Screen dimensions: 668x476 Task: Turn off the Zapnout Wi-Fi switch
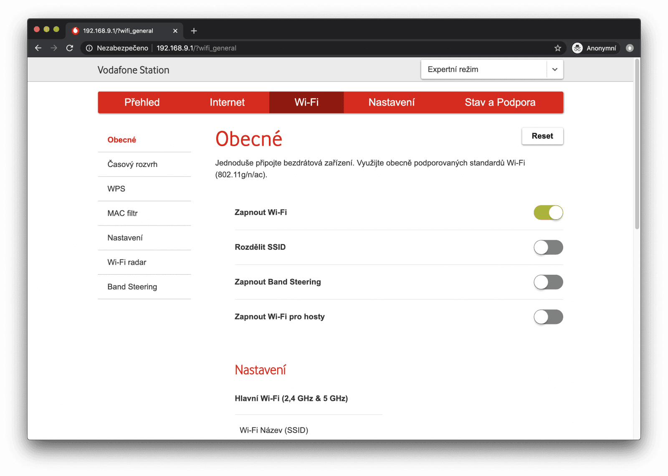click(x=548, y=213)
